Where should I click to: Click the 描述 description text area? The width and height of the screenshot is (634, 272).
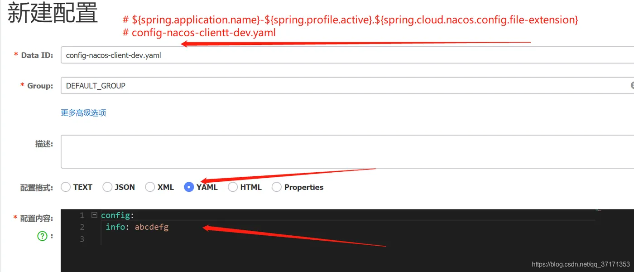pyautogui.click(x=347, y=151)
